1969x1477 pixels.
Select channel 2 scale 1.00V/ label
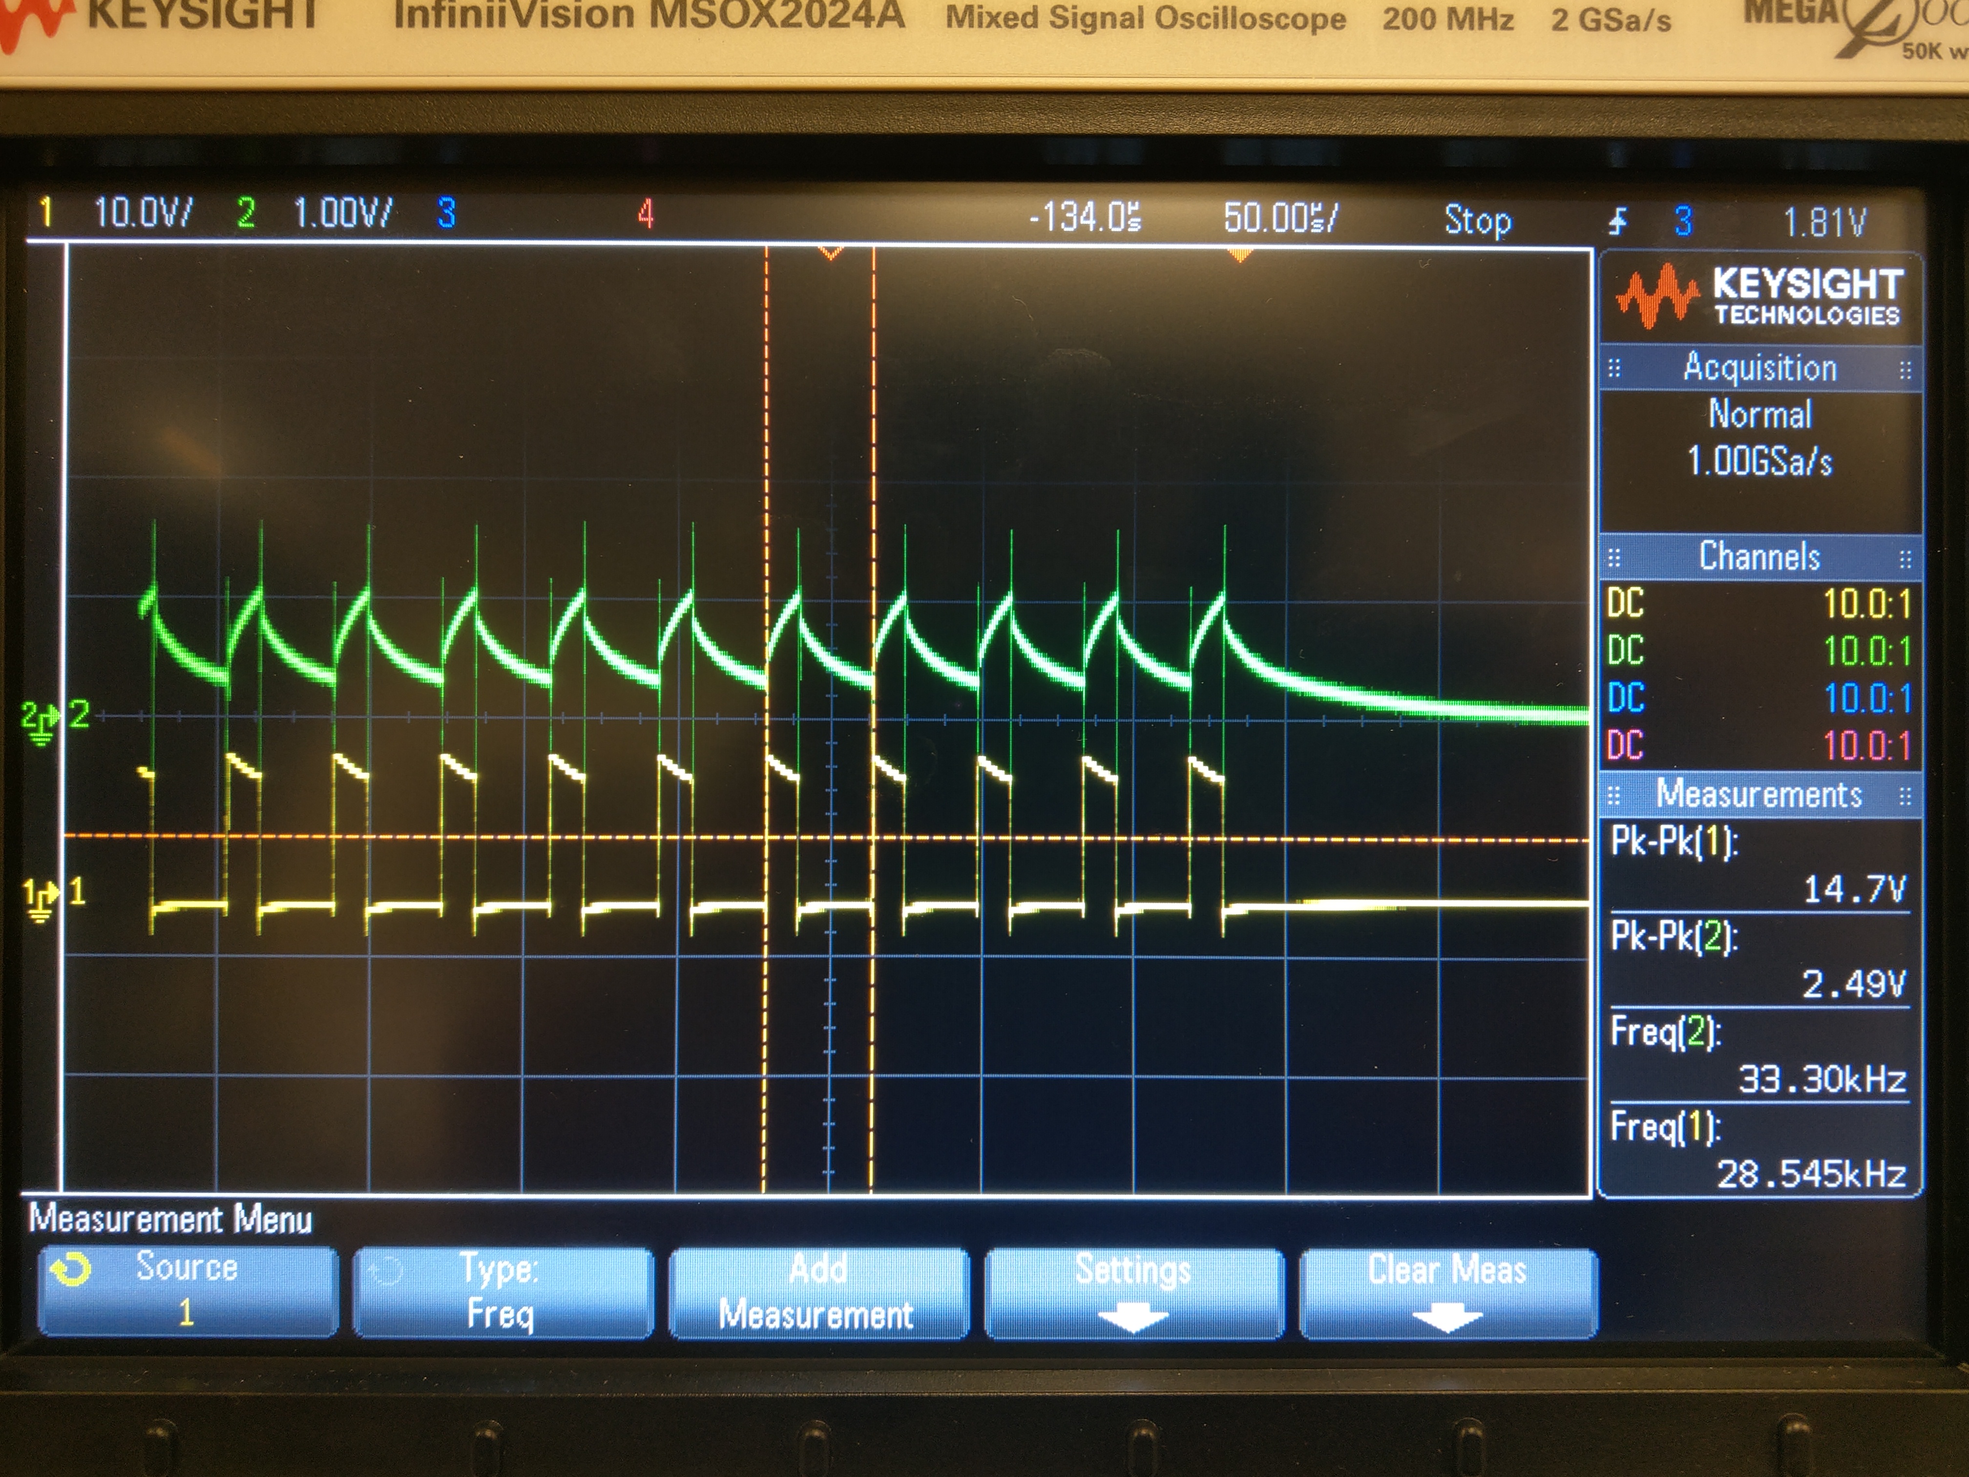point(343,213)
